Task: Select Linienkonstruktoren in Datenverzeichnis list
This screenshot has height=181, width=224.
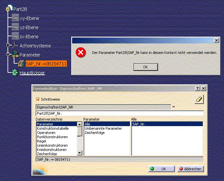Action: pos(57,145)
